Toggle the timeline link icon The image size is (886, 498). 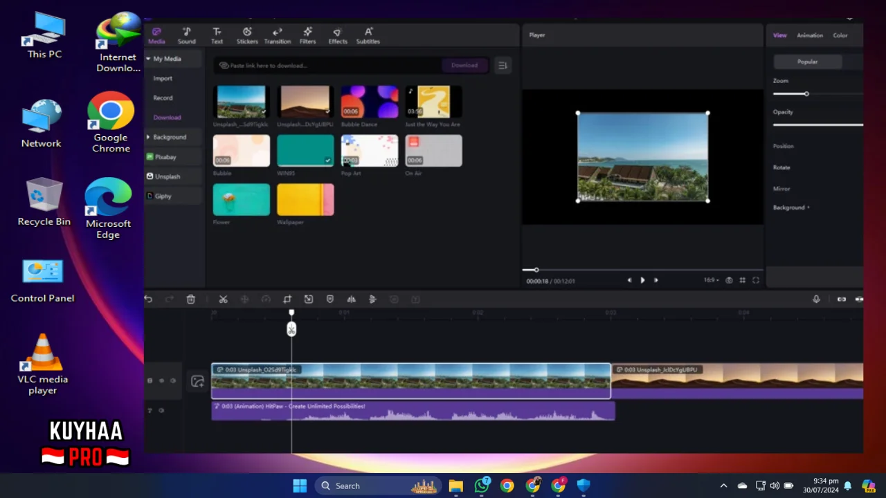[842, 299]
